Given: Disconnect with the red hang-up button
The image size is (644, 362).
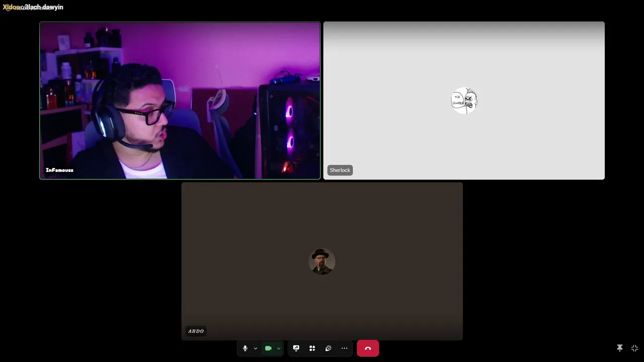Looking at the screenshot, I should 368,348.
